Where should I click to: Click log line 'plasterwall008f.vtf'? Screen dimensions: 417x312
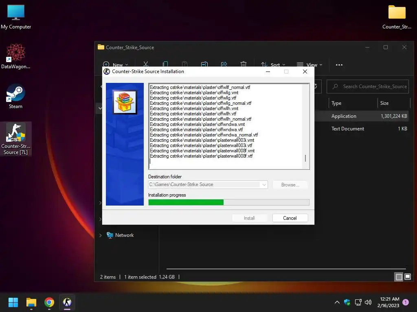point(201,156)
